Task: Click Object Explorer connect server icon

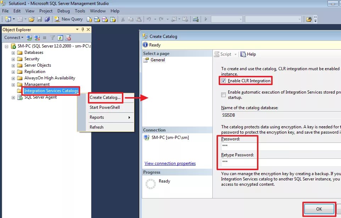Action: click(29, 38)
